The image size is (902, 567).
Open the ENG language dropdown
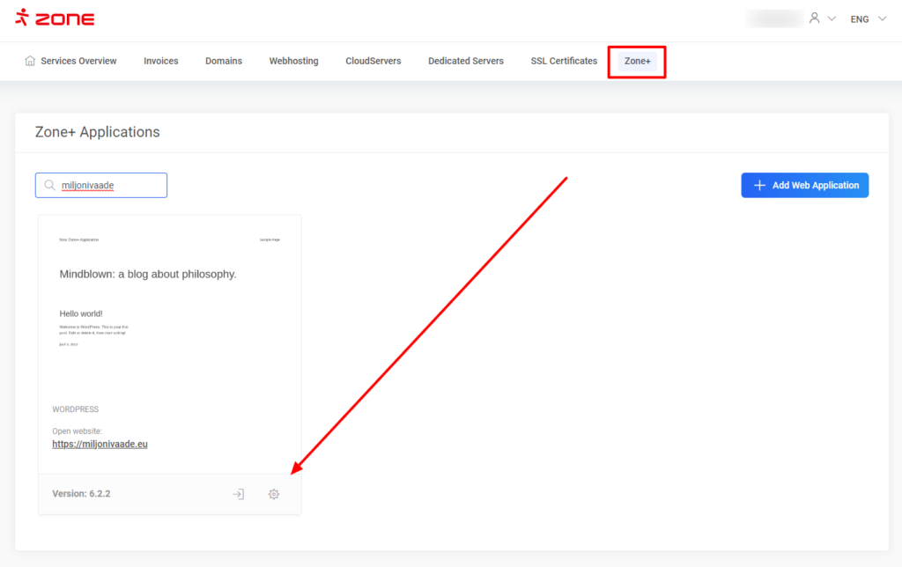pyautogui.click(x=868, y=18)
